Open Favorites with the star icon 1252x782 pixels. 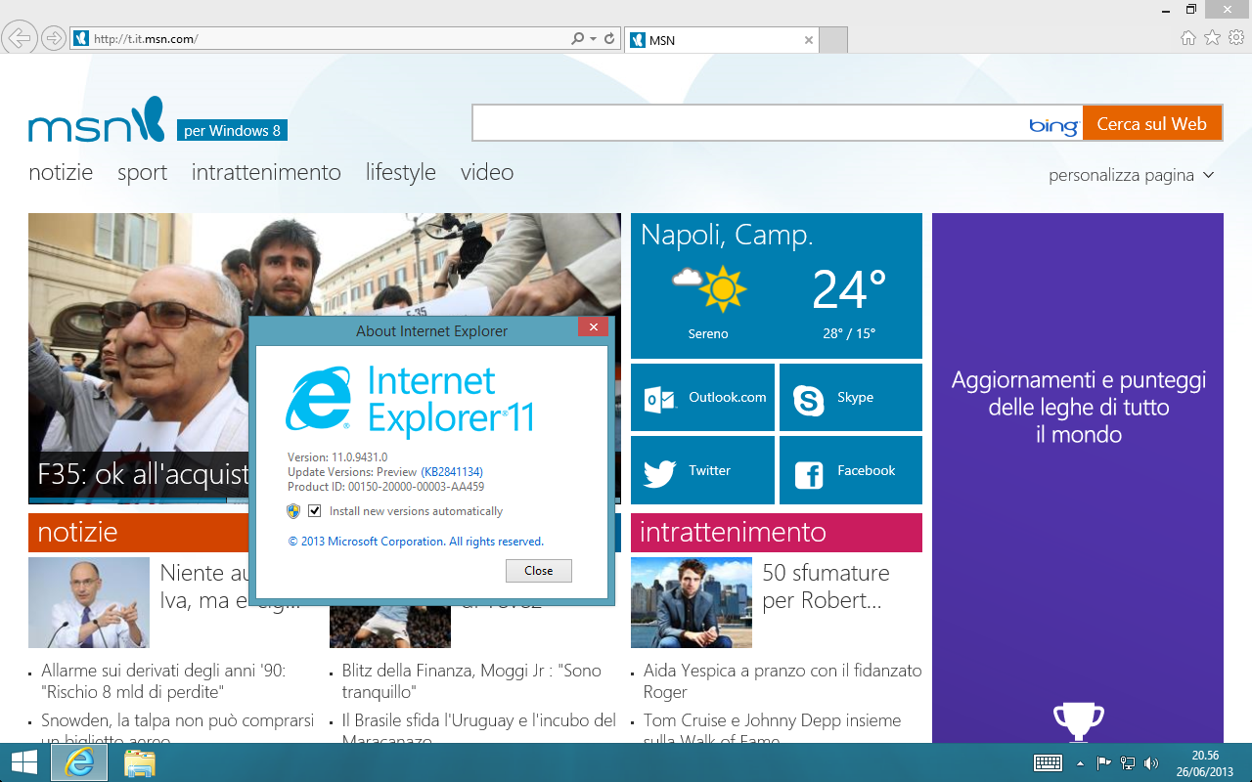coord(1212,38)
